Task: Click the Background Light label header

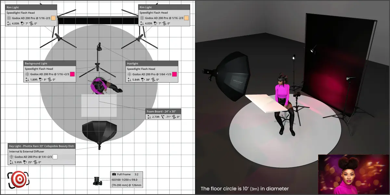Action: tap(50, 63)
